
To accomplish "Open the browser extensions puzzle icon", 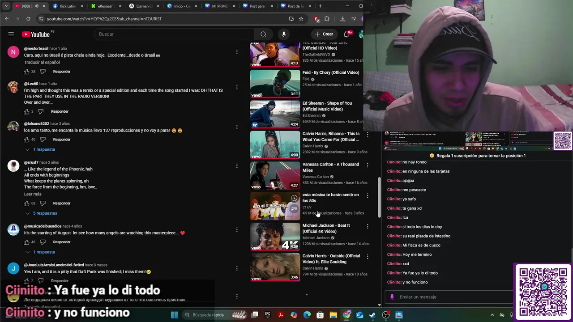I will coord(327,19).
